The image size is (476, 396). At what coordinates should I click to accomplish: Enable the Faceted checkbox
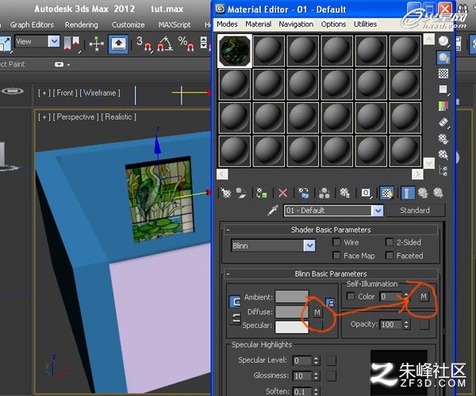pyautogui.click(x=390, y=255)
